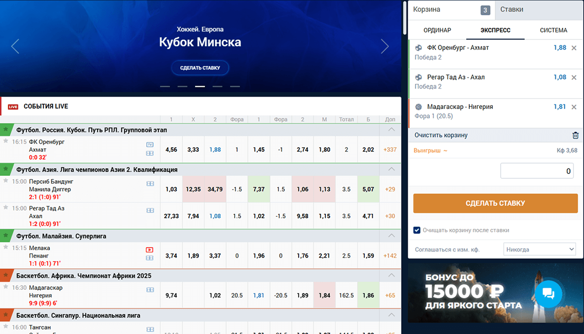This screenshot has height=334, width=584.
Task: Open match tracker for Персиб Бандунг game
Action: point(150,184)
